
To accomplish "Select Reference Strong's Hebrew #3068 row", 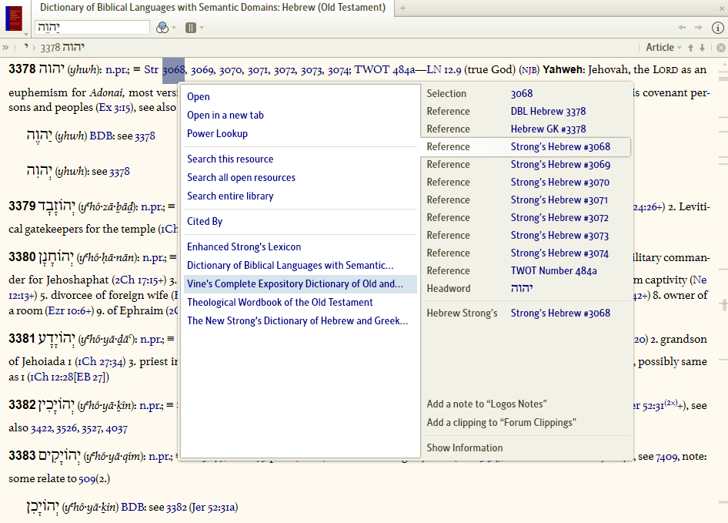I will pyautogui.click(x=526, y=147).
